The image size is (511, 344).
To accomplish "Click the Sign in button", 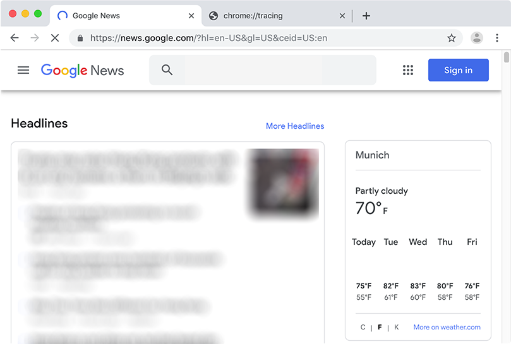I will 458,70.
